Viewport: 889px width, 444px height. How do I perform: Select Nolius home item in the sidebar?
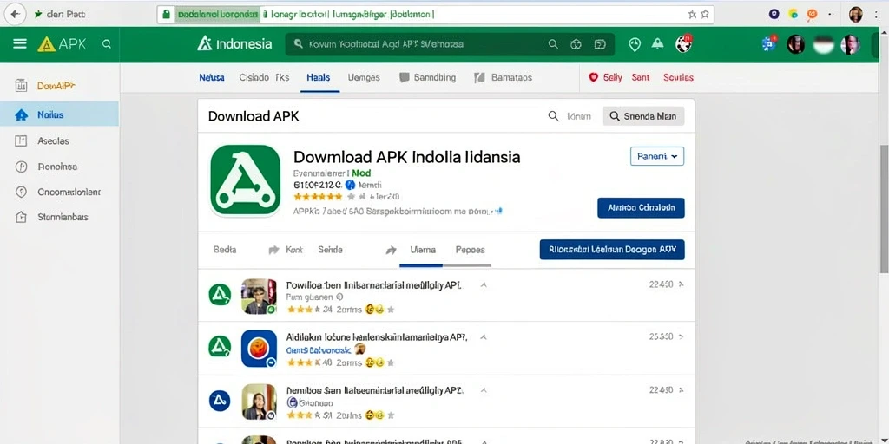pos(60,114)
